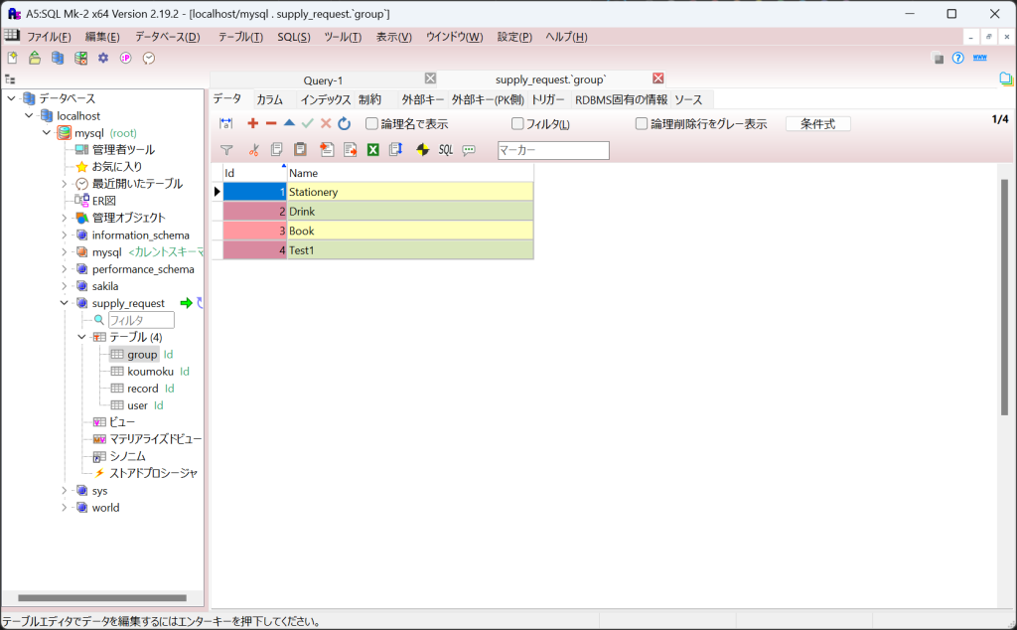Click the マーカー input field
Image resolution: width=1017 pixels, height=630 pixels.
(553, 150)
